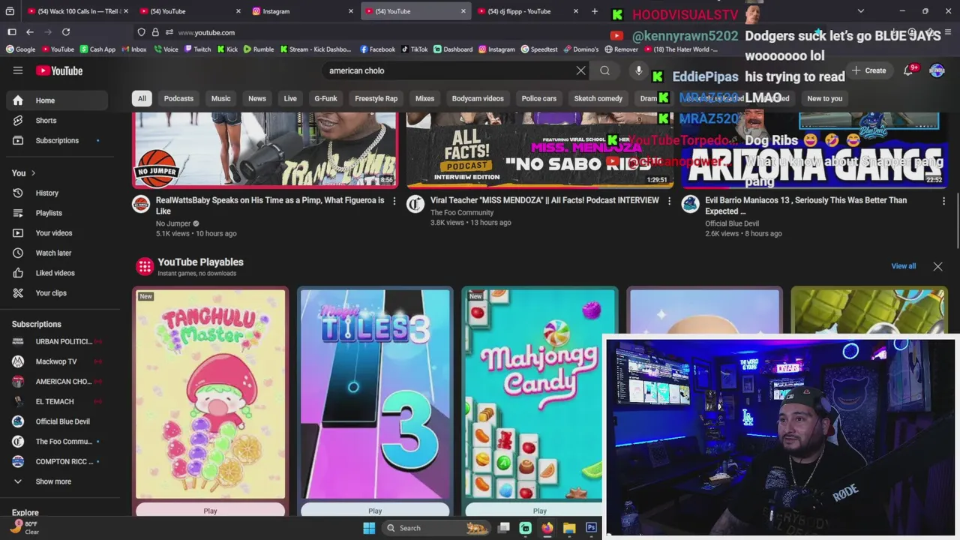The width and height of the screenshot is (960, 540).
Task: Open a new browser tab
Action: [595, 11]
